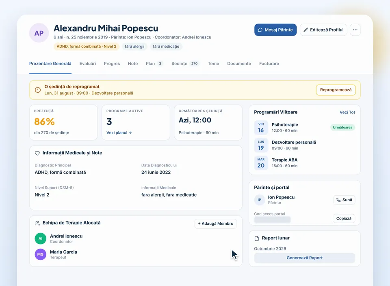
Task: Click the diagnosis date 24 iunie 2022
Action: point(156,173)
